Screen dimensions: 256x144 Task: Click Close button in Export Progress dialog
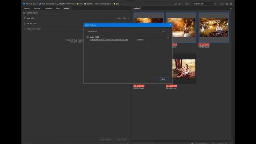(163, 79)
